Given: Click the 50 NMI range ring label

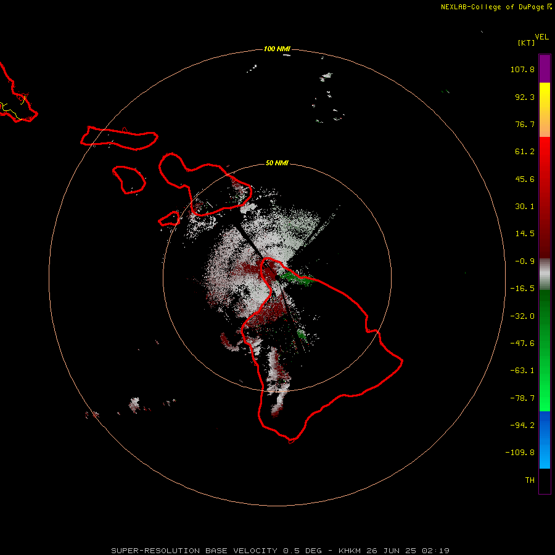Looking at the screenshot, I should [277, 163].
